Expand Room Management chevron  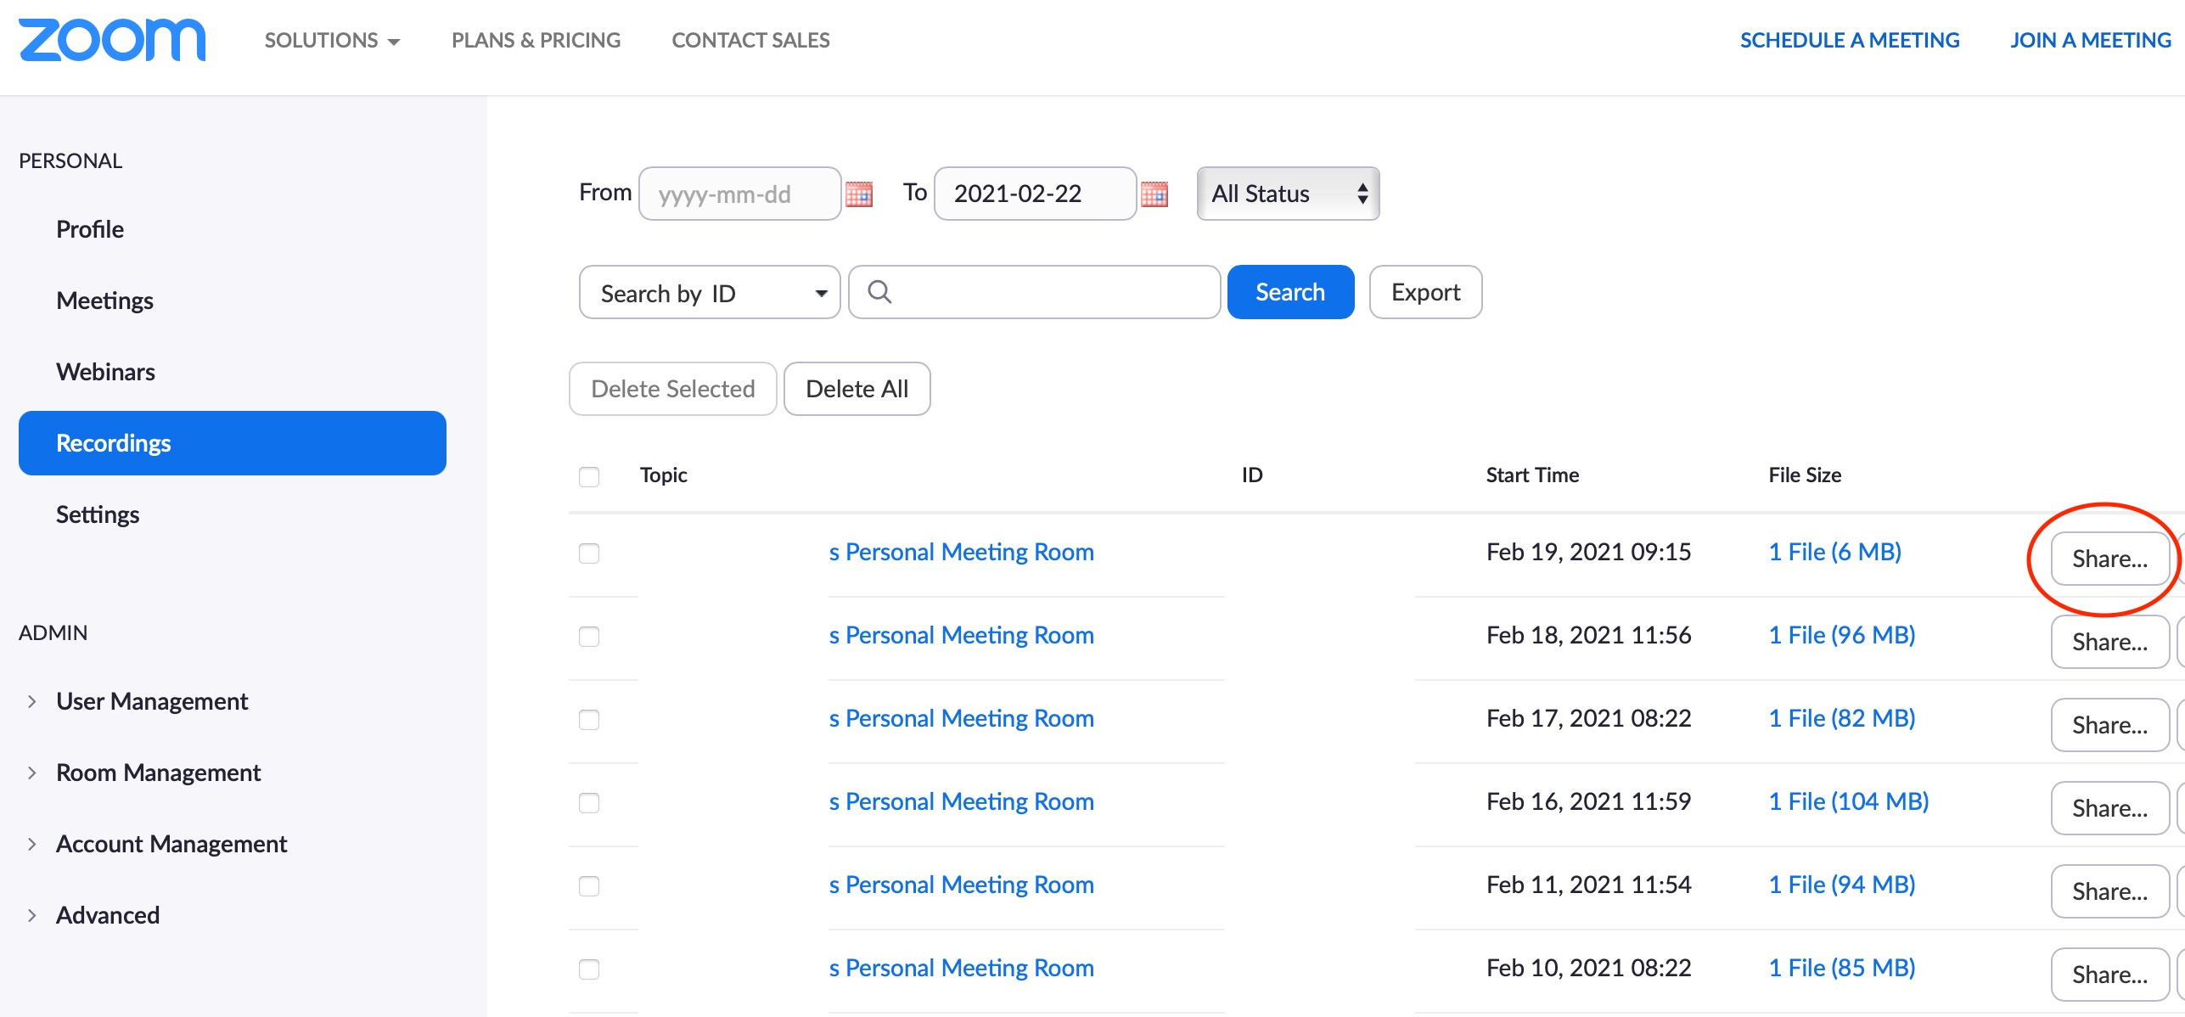click(x=31, y=773)
